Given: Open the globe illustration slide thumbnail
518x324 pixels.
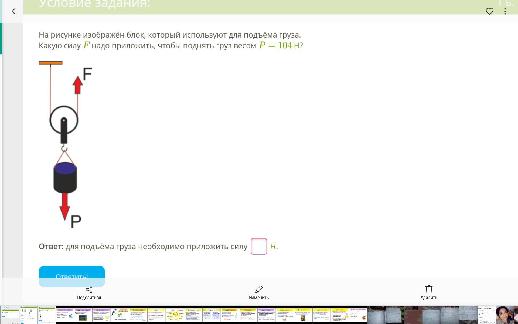Looking at the screenshot, I should 65,315.
